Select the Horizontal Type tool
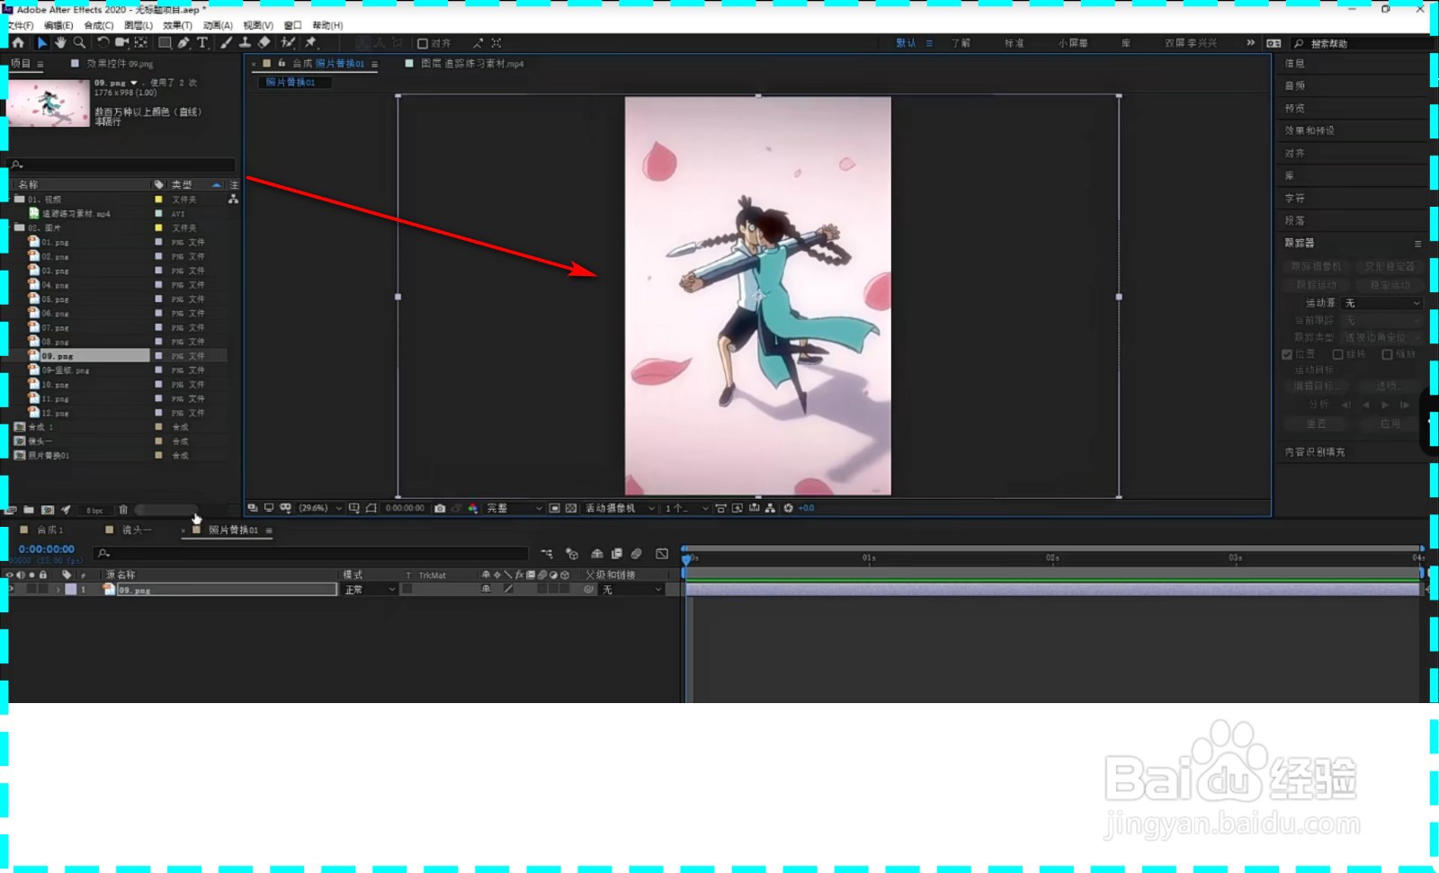This screenshot has height=873, width=1439. (202, 42)
